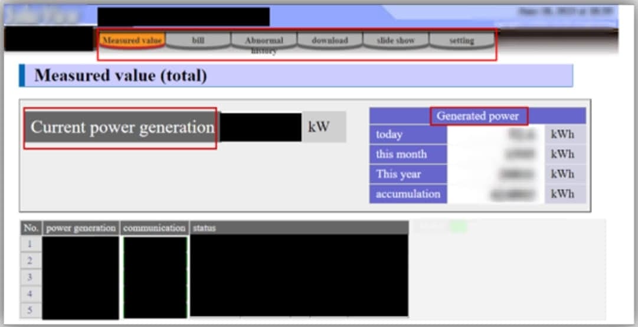Select the accumulation row label

(407, 194)
